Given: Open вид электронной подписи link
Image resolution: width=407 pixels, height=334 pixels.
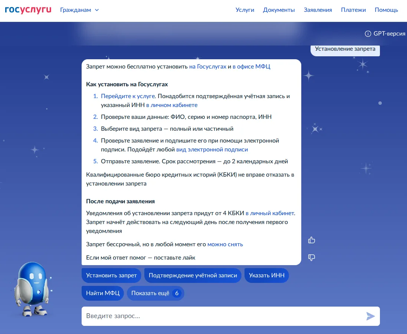Looking at the screenshot, I should click(x=212, y=150).
